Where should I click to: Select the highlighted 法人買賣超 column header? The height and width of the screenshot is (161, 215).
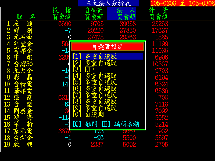[x=121, y=13]
